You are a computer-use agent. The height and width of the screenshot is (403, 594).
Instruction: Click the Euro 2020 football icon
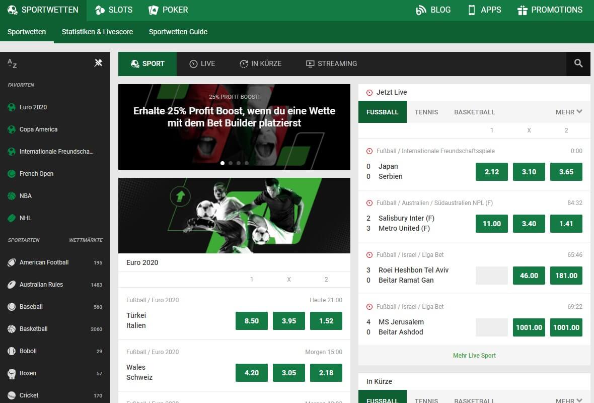[12, 107]
